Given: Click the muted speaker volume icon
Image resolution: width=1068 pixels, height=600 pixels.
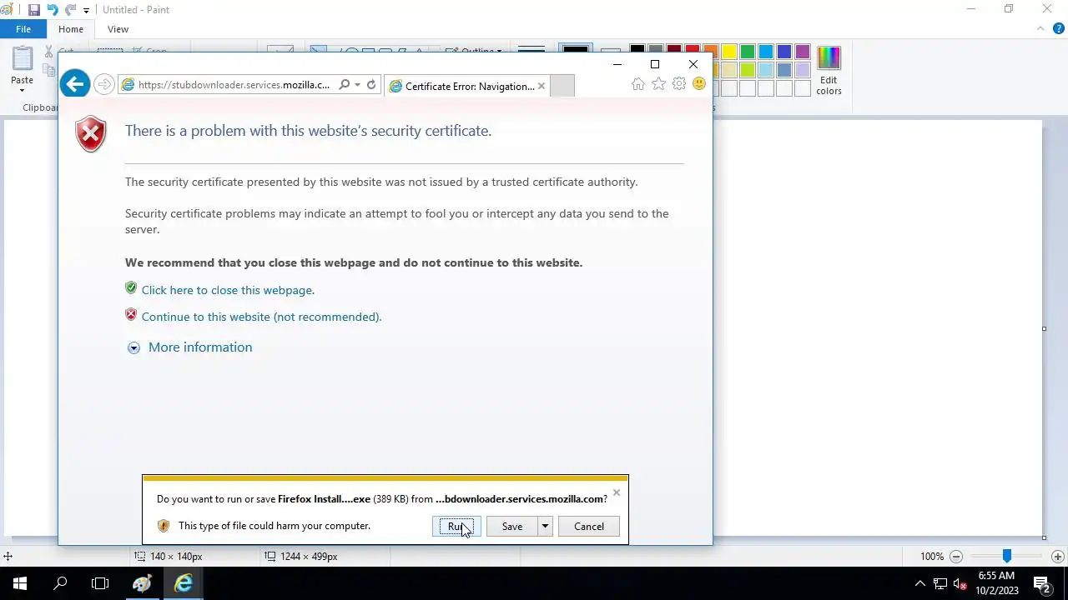Looking at the screenshot, I should click(x=960, y=584).
